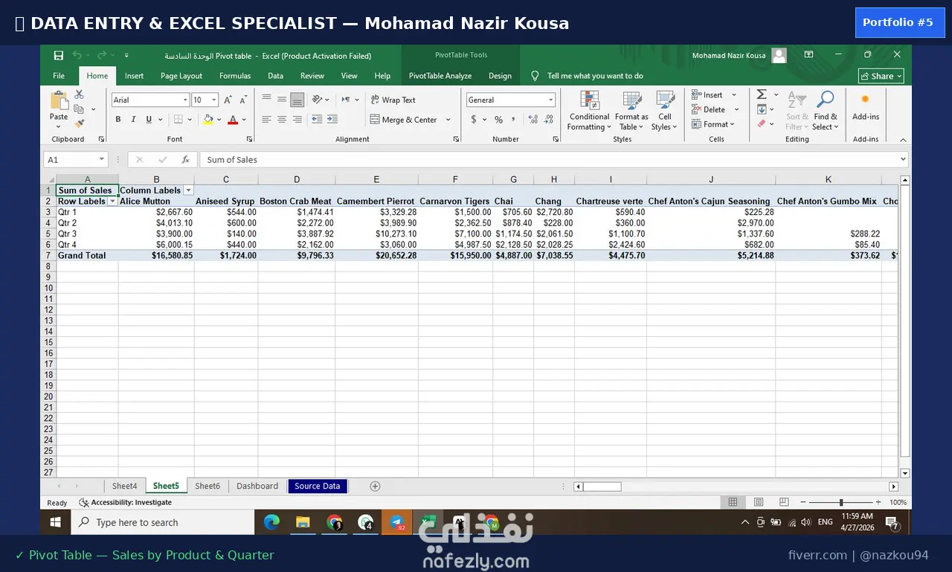Viewport: 952px width, 572px height.
Task: Switch to the Insert ribbon tab
Action: 134,75
